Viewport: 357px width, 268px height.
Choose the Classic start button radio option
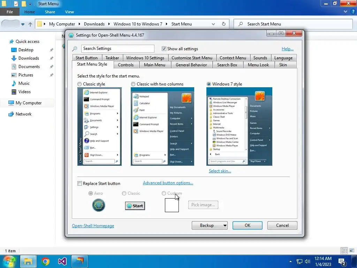[124, 193]
